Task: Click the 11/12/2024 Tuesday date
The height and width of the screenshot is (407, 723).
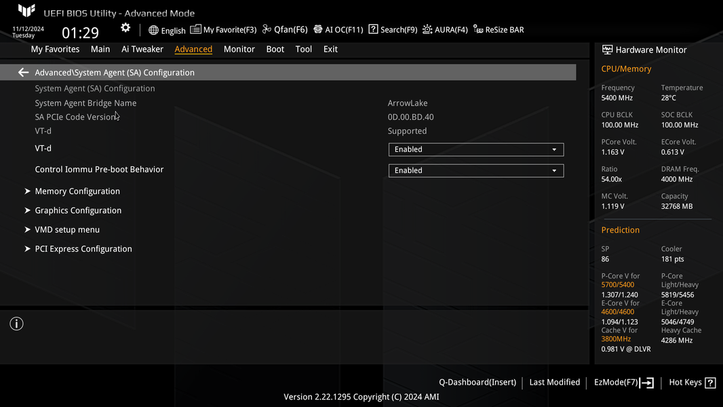Action: pyautogui.click(x=28, y=32)
